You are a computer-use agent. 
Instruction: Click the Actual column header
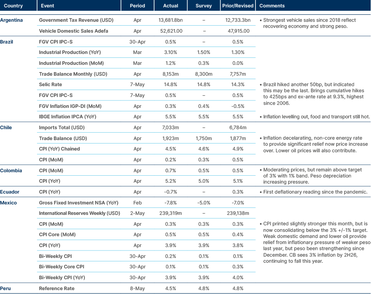[171, 6]
